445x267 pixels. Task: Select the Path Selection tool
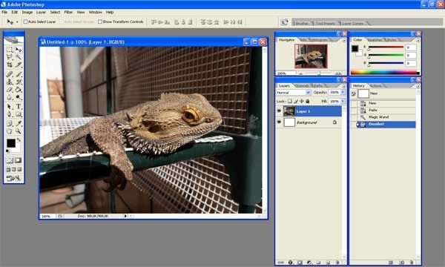coord(10,107)
